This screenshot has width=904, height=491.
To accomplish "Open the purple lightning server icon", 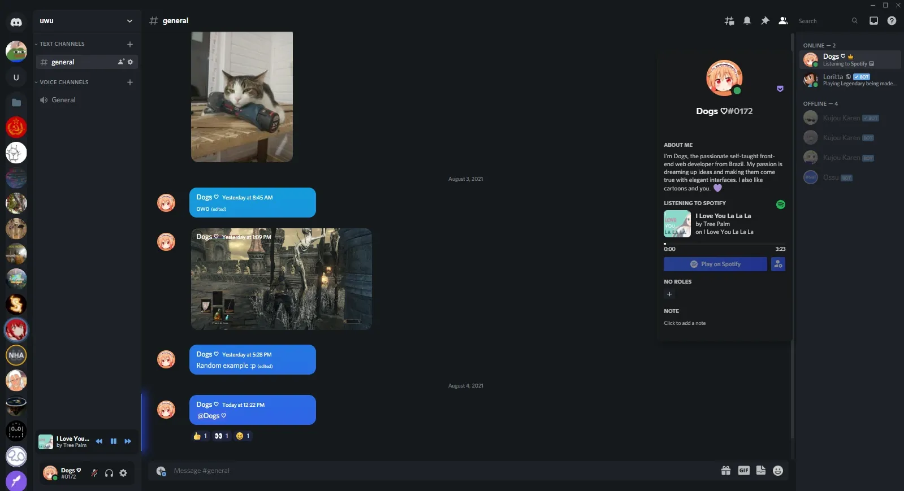I will (x=16, y=481).
